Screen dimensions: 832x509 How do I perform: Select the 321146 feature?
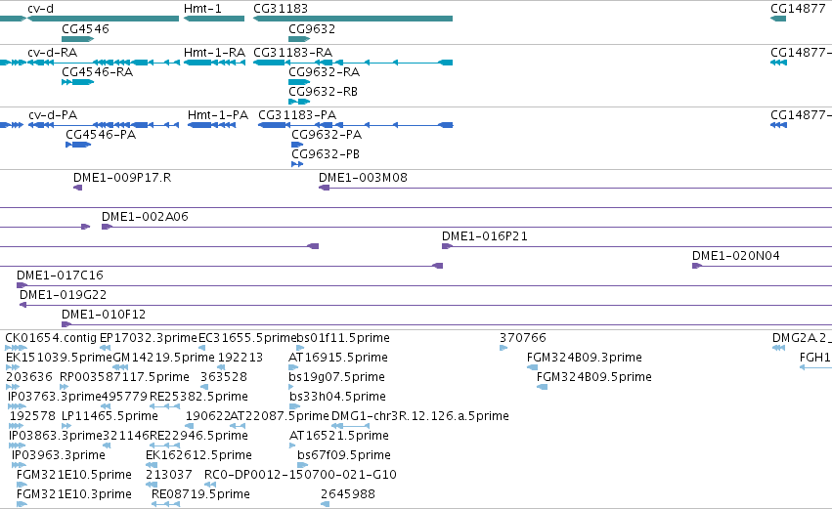click(x=107, y=445)
